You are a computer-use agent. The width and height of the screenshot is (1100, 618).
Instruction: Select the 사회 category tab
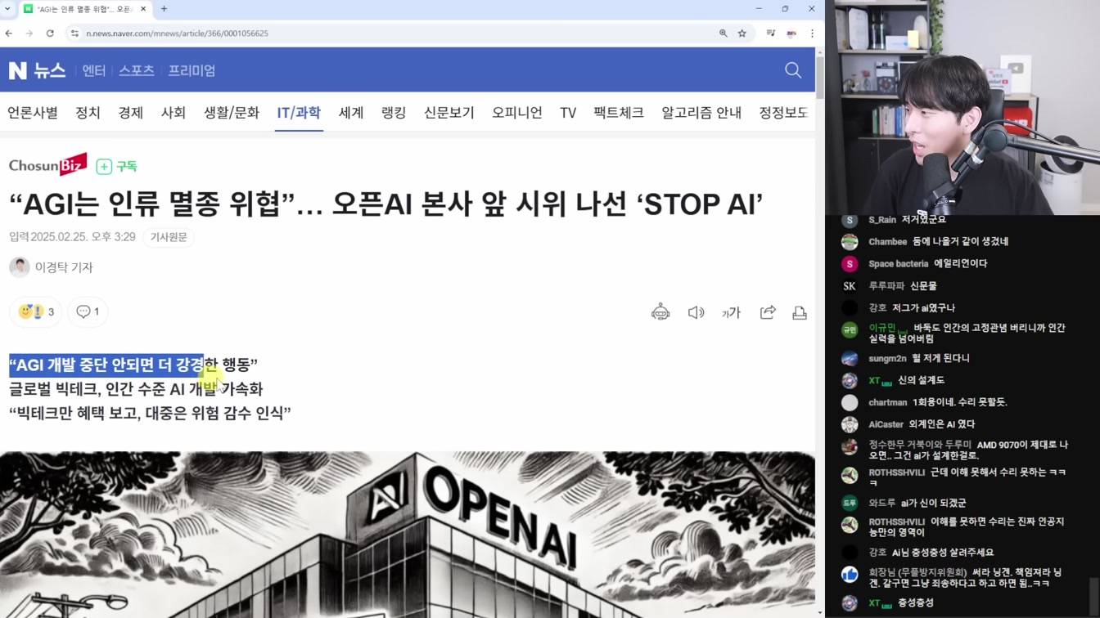174,113
